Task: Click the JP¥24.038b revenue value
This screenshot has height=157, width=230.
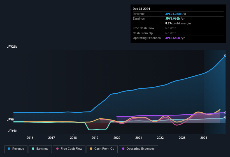Action: point(173,14)
